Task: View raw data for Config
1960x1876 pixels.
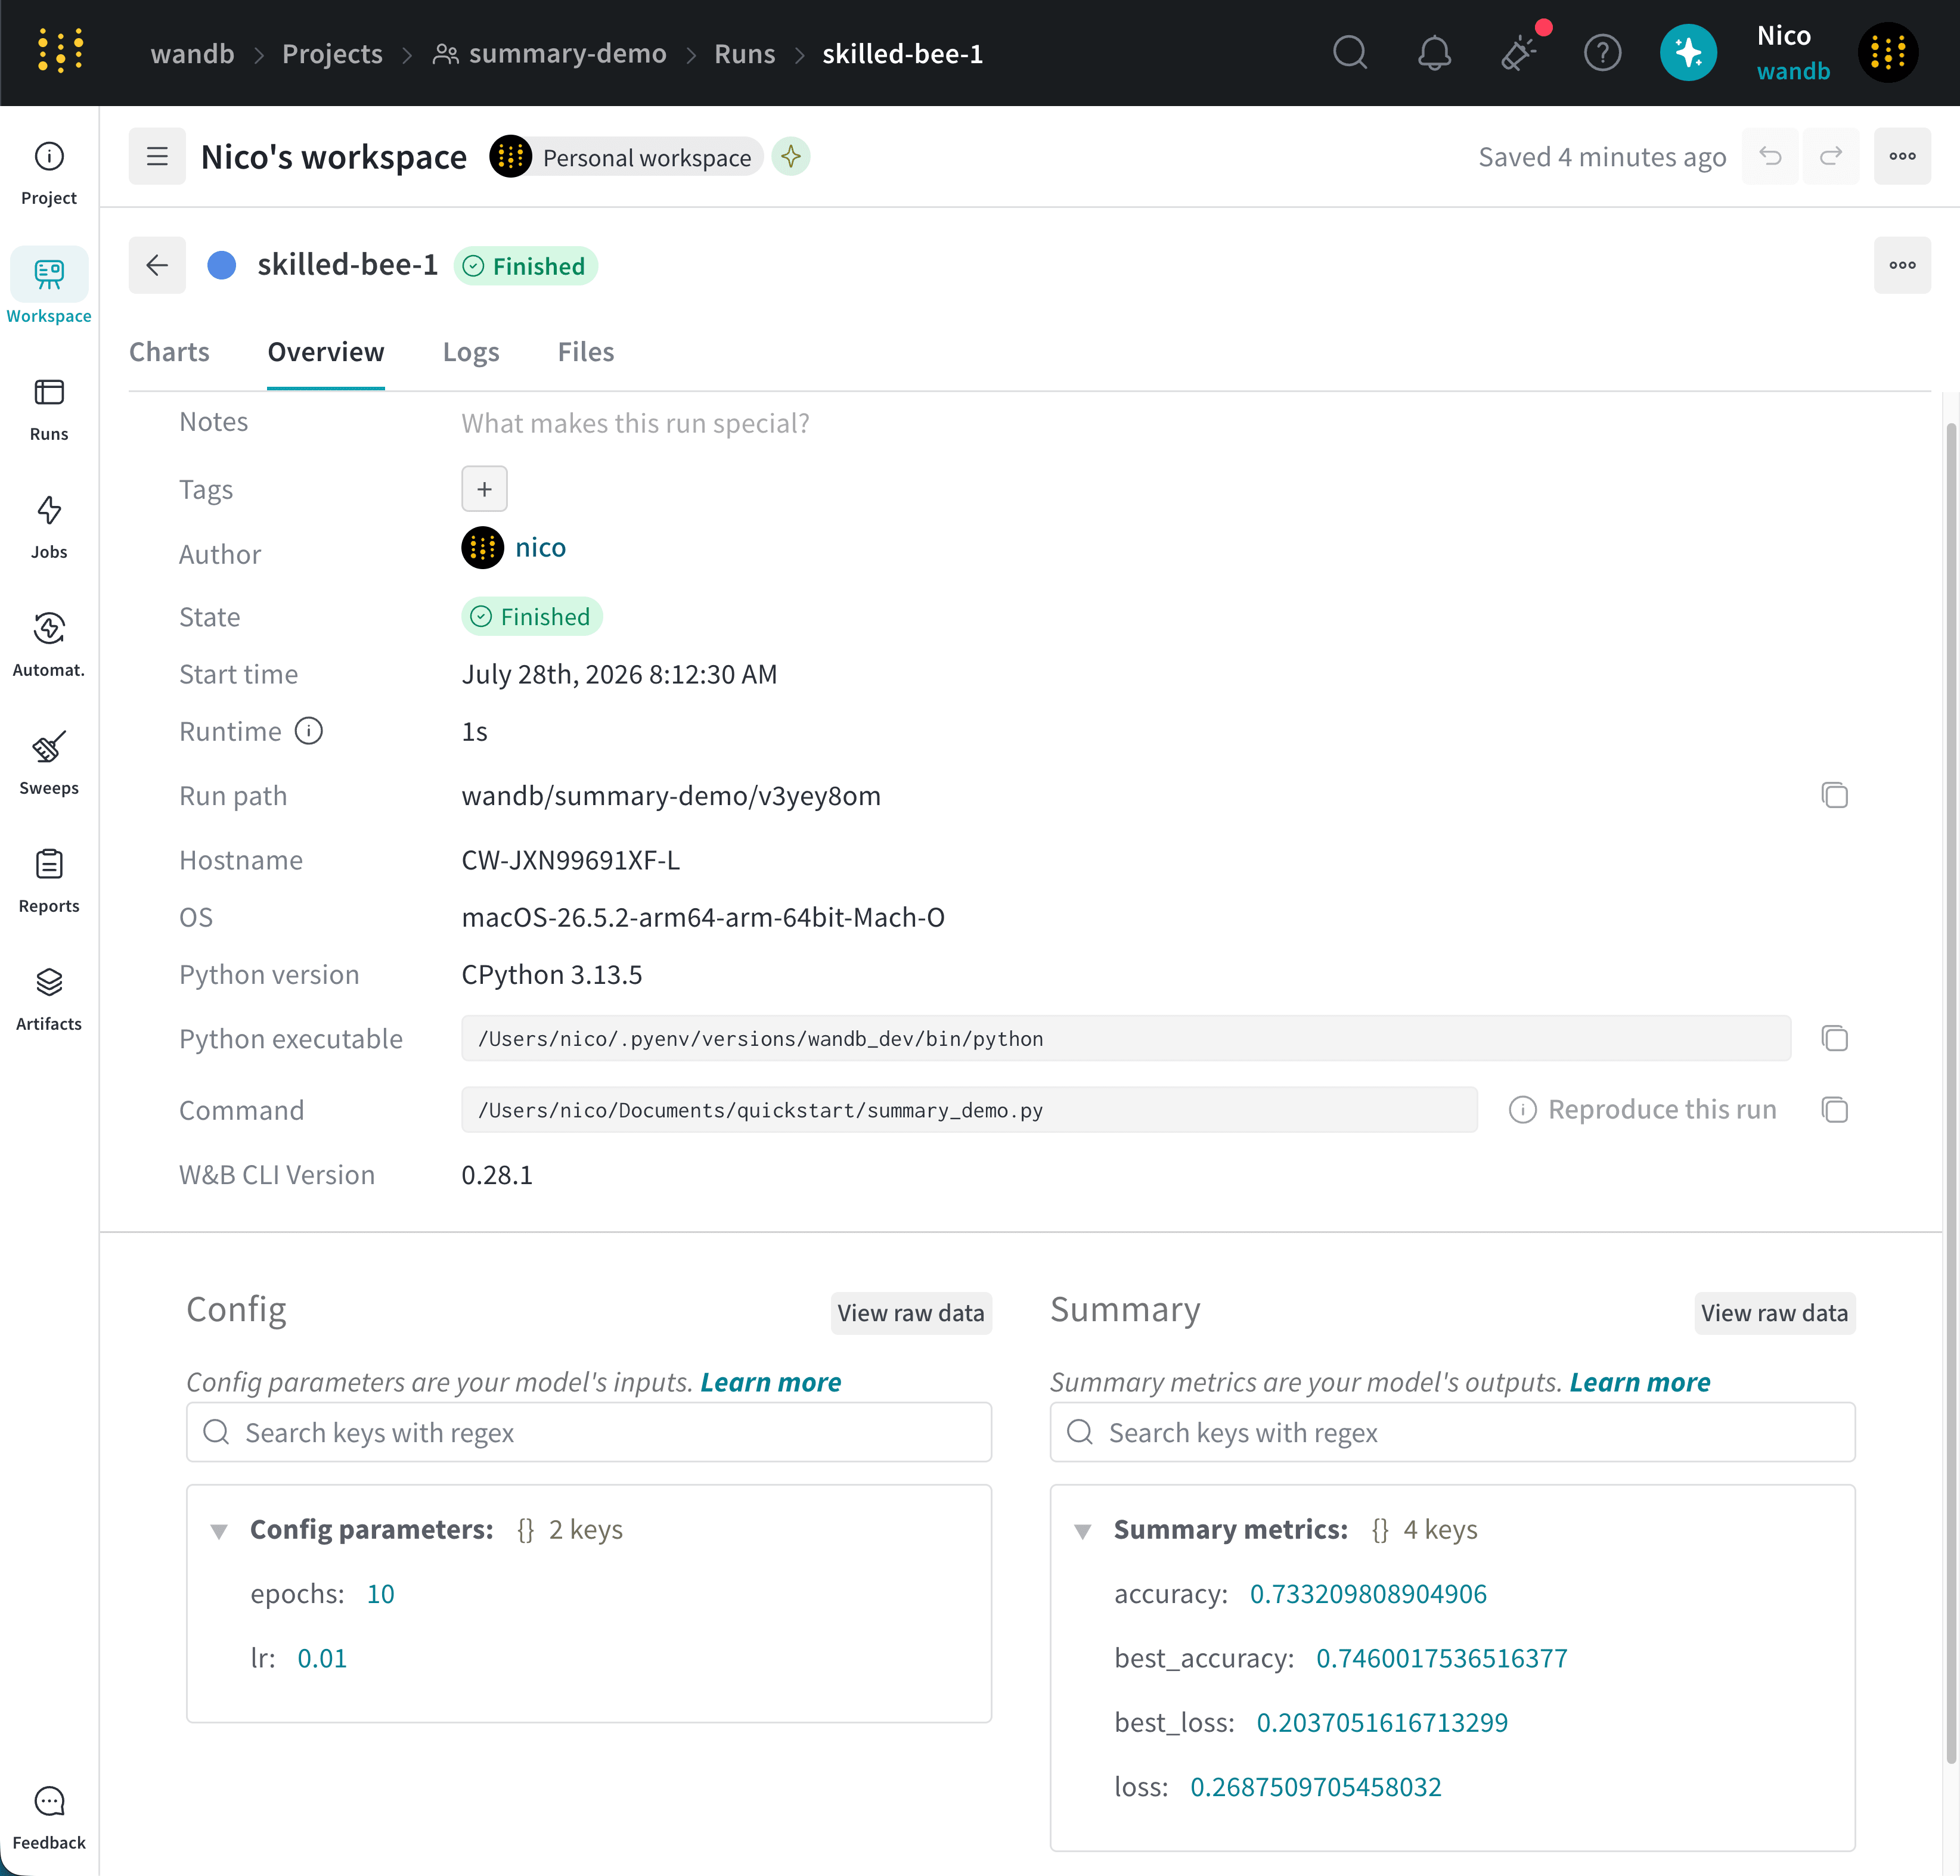Action: click(911, 1312)
